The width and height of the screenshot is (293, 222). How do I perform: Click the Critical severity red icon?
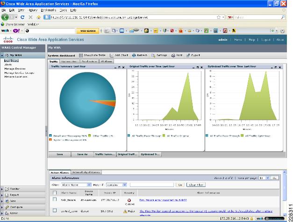pyautogui.click(x=129, y=201)
